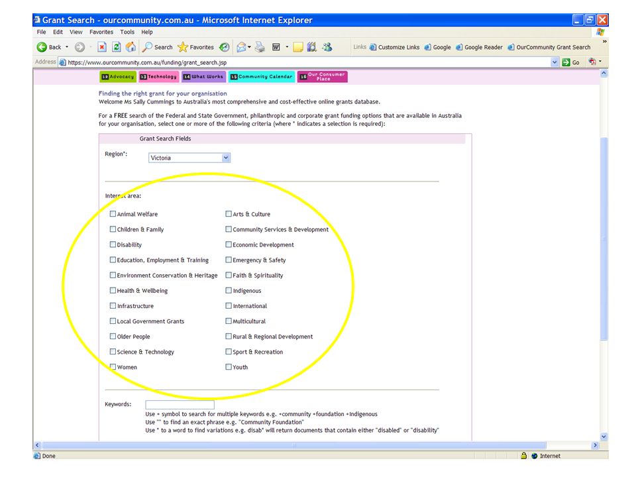This screenshot has width=636, height=477.
Task: Go to the Home page
Action: pyautogui.click(x=131, y=47)
